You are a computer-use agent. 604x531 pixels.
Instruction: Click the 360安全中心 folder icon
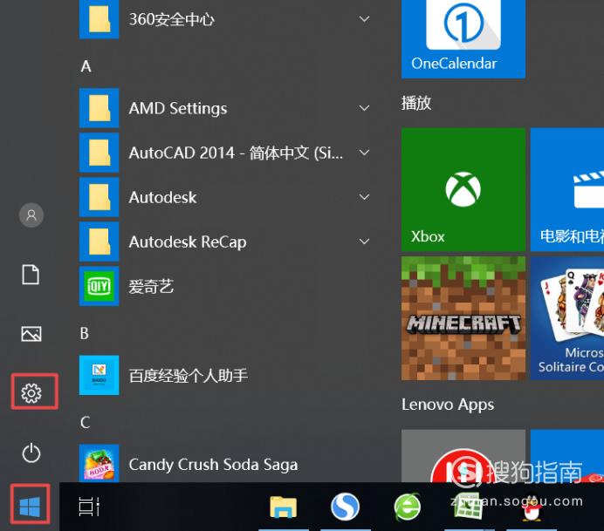(x=99, y=19)
